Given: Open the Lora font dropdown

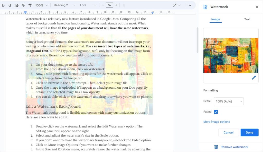Looking at the screenshot, I should click(89, 5).
